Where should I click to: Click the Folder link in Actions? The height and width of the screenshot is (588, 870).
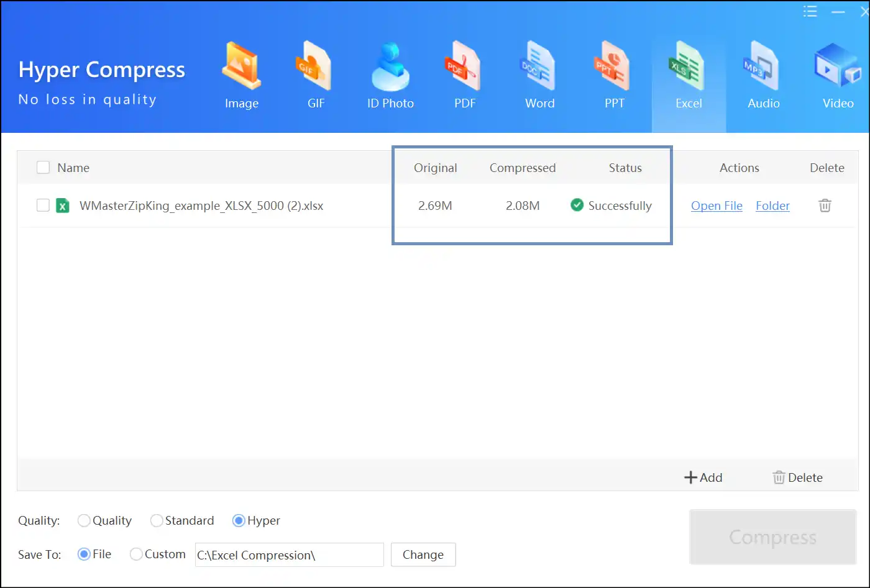coord(772,206)
